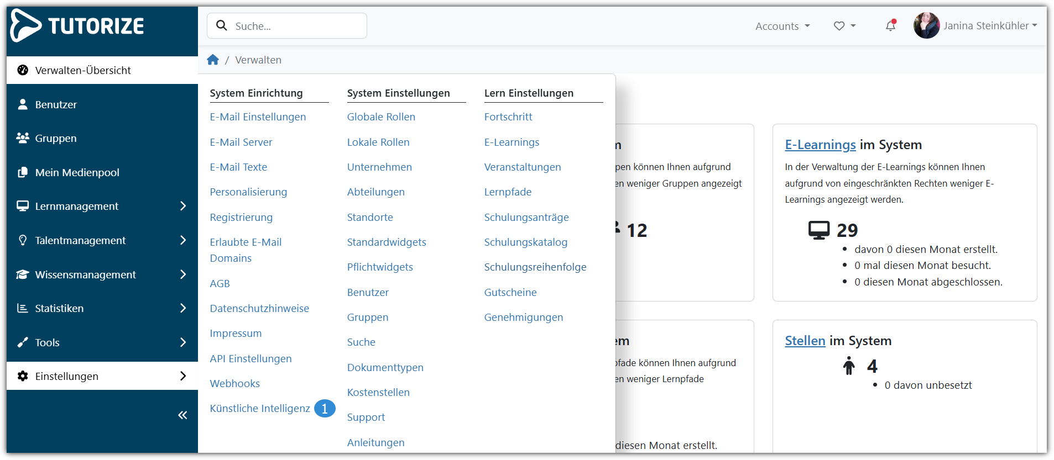The width and height of the screenshot is (1054, 460).
Task: Click Janina Steinkühler's profile avatar
Action: click(x=926, y=26)
